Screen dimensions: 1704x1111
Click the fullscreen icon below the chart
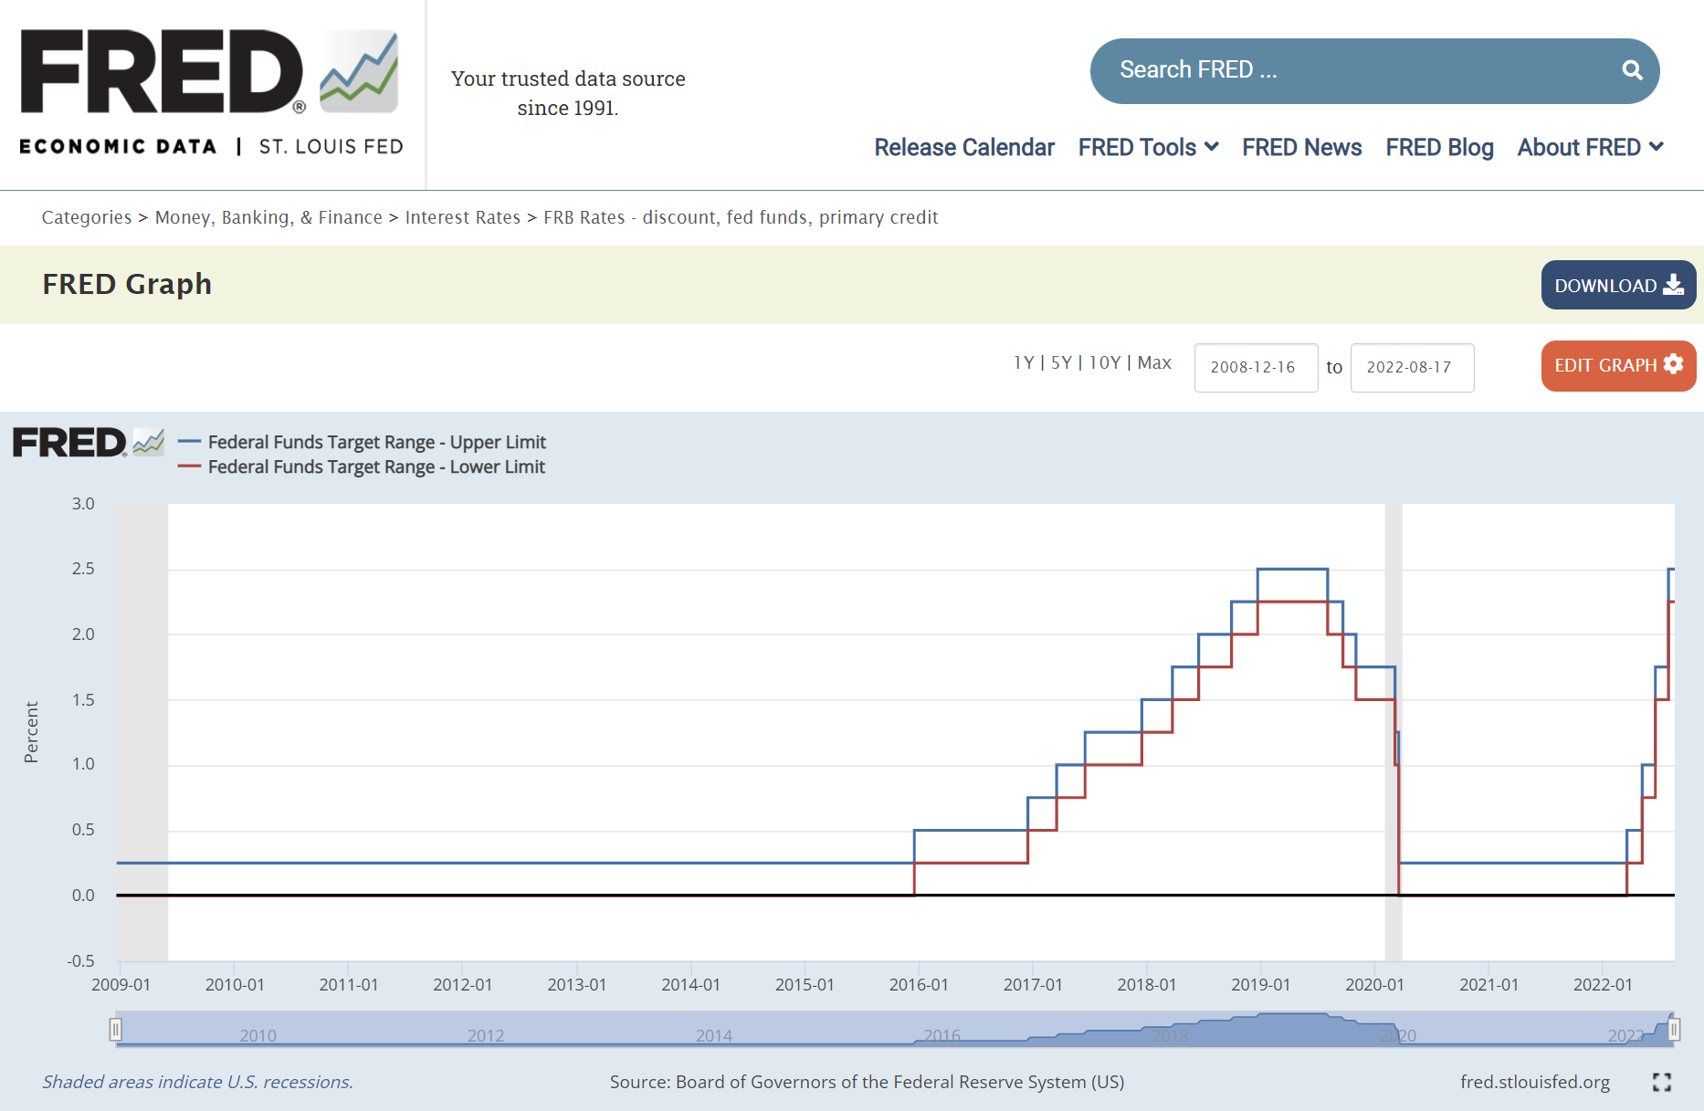(x=1662, y=1082)
